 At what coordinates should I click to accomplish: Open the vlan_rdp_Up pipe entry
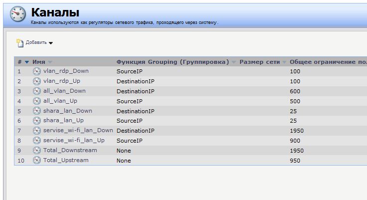pos(62,81)
